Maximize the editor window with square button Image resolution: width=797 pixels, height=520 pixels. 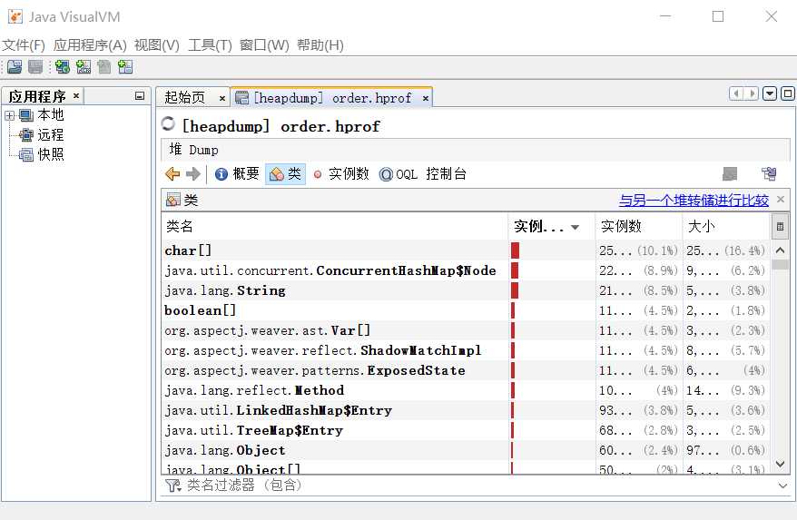pyautogui.click(x=787, y=93)
